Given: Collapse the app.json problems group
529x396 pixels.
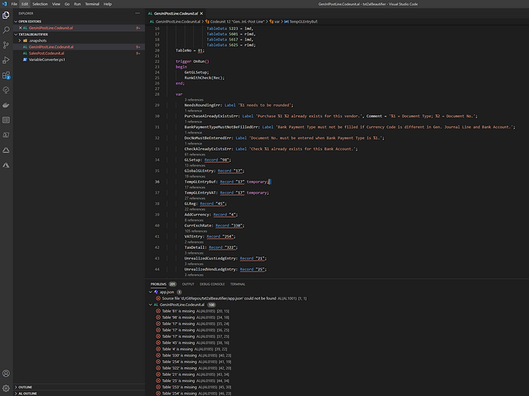Looking at the screenshot, I should pyautogui.click(x=151, y=292).
